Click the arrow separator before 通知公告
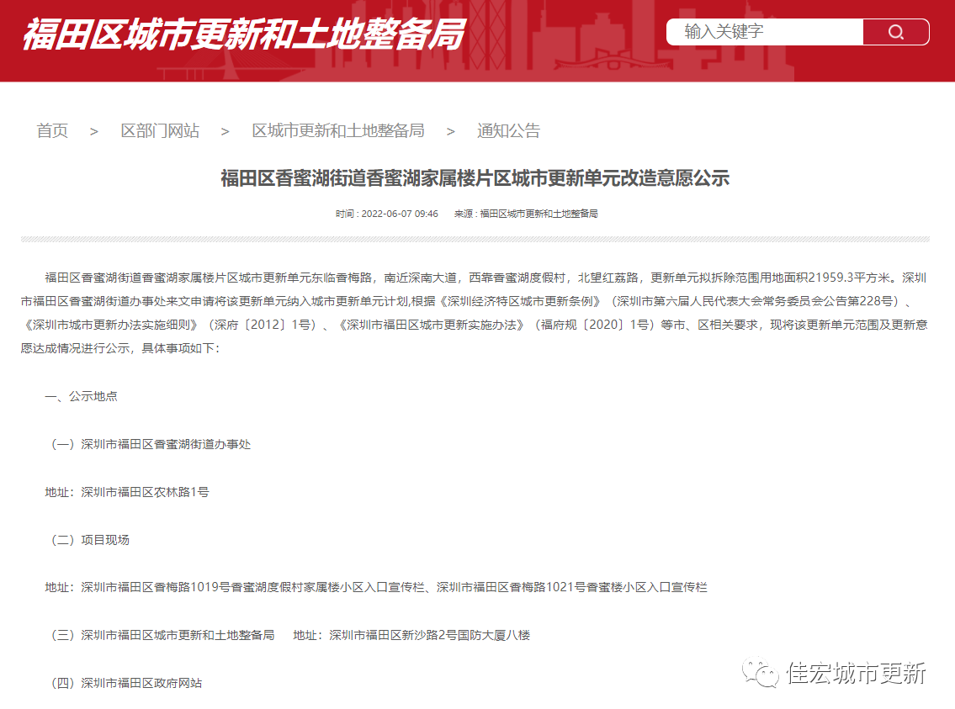This screenshot has height=709, width=955. coord(451,131)
